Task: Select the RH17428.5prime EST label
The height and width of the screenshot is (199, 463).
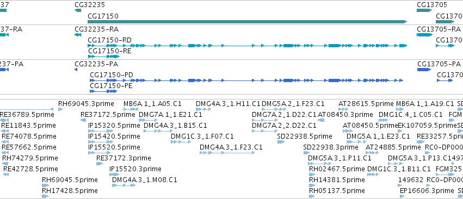Action: coord(70,191)
